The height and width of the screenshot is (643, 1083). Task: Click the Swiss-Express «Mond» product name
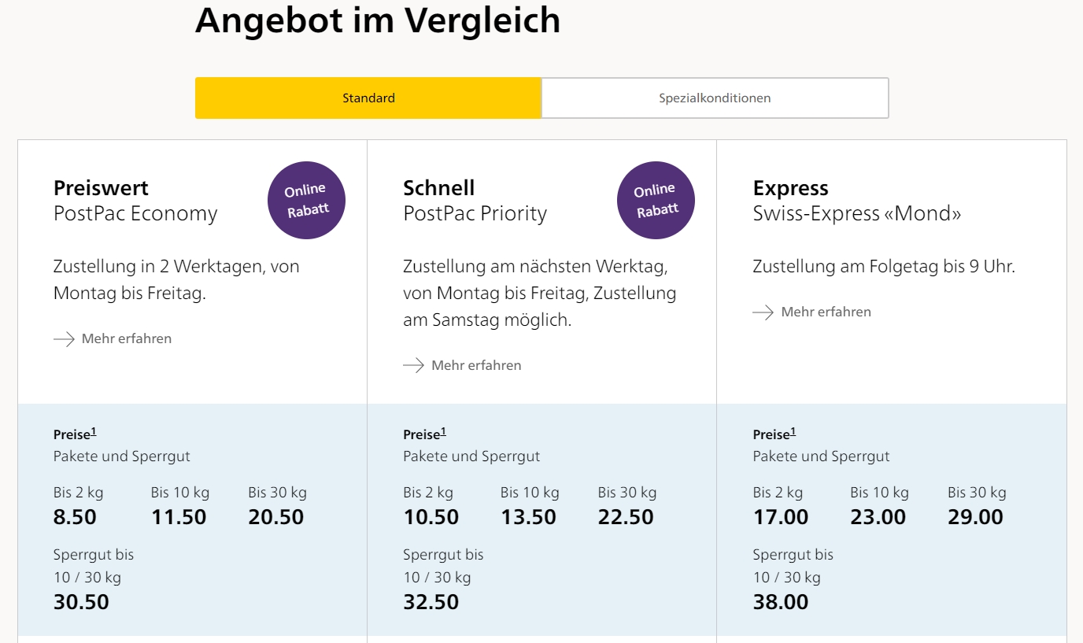856,213
